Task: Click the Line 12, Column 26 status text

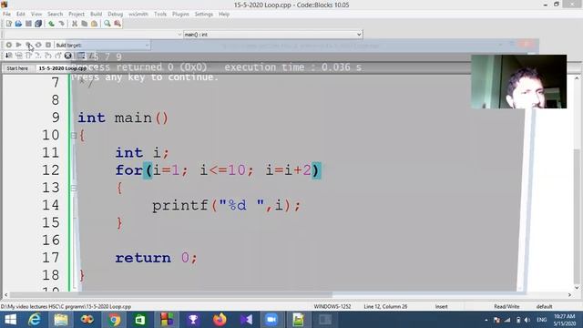Action: pyautogui.click(x=385, y=306)
